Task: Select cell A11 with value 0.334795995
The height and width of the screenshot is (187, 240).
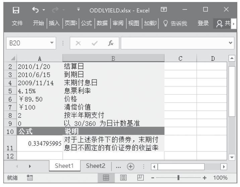Action: pyautogui.click(x=40, y=144)
